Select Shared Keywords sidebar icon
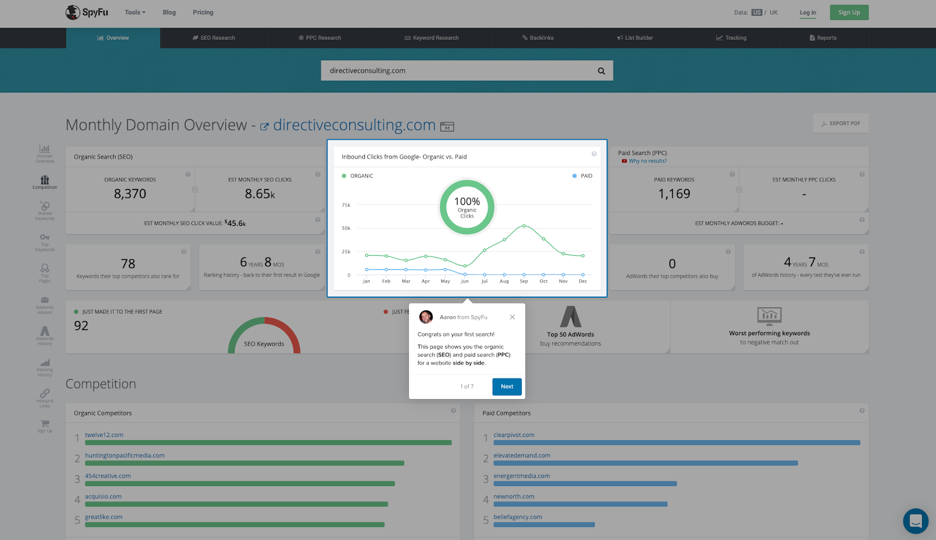Viewport: 936px width, 540px height. [x=44, y=211]
